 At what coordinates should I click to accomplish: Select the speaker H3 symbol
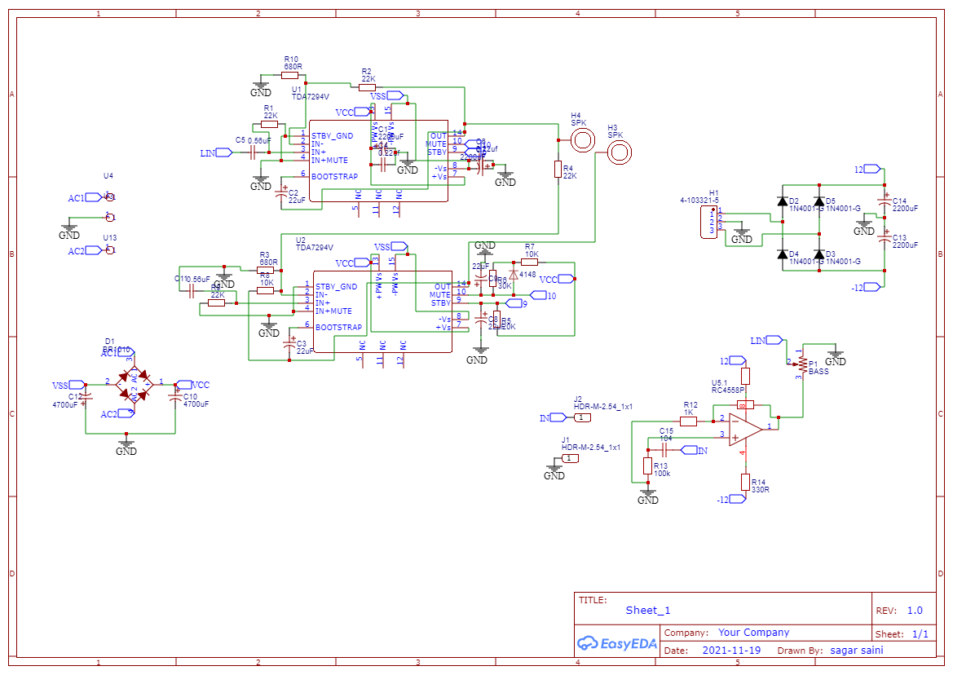(x=620, y=151)
